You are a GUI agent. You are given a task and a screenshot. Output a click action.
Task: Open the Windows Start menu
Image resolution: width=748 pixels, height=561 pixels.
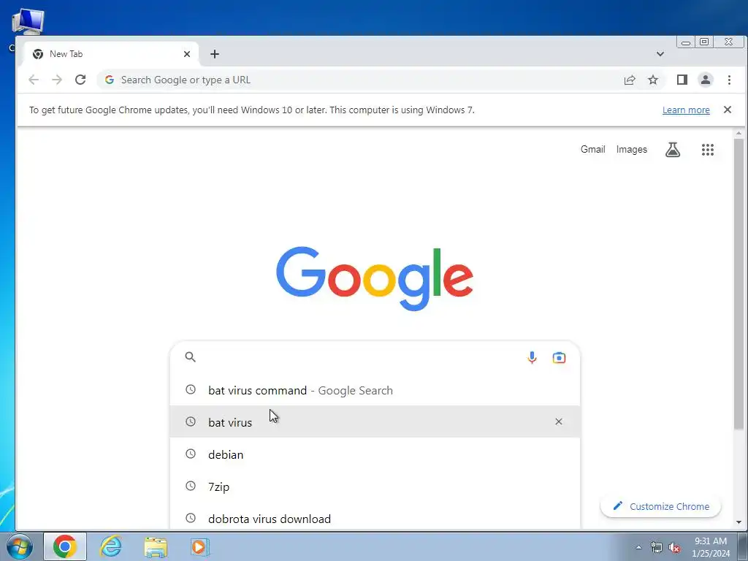[20, 546]
